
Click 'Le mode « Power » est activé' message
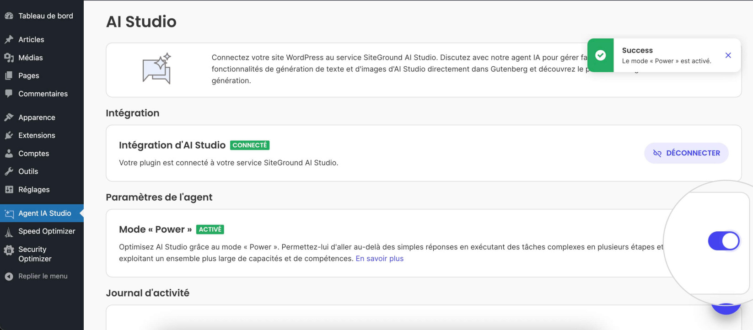click(667, 61)
